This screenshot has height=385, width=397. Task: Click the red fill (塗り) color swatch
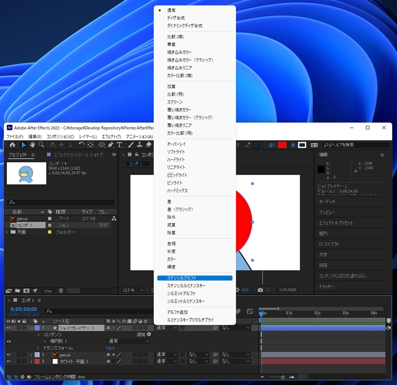tap(282, 145)
